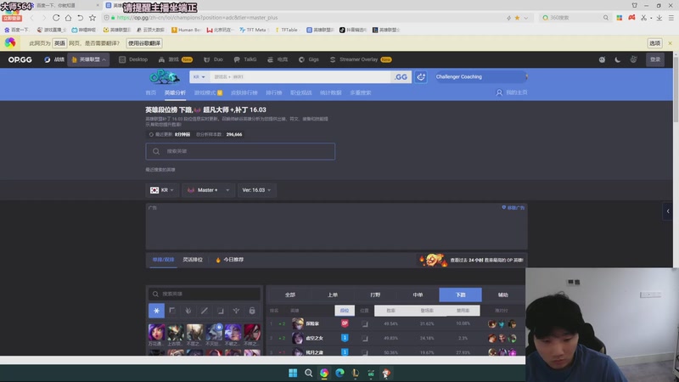
Task: Click the lightning speed-mode icon in address bar
Action: click(x=508, y=18)
